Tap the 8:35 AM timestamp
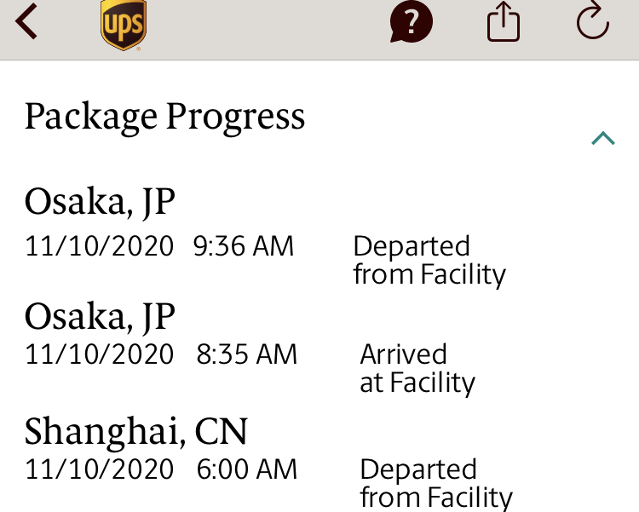The image size is (639, 512). coord(247,354)
